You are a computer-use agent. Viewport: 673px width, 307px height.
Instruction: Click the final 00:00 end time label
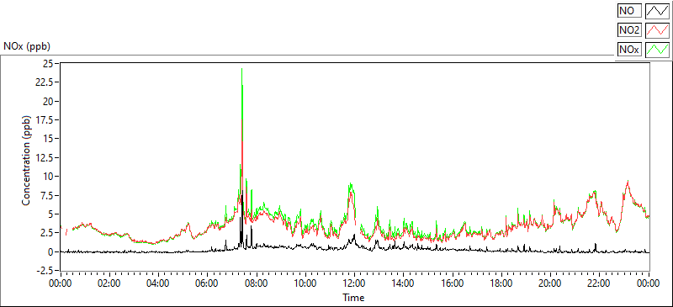[649, 283]
